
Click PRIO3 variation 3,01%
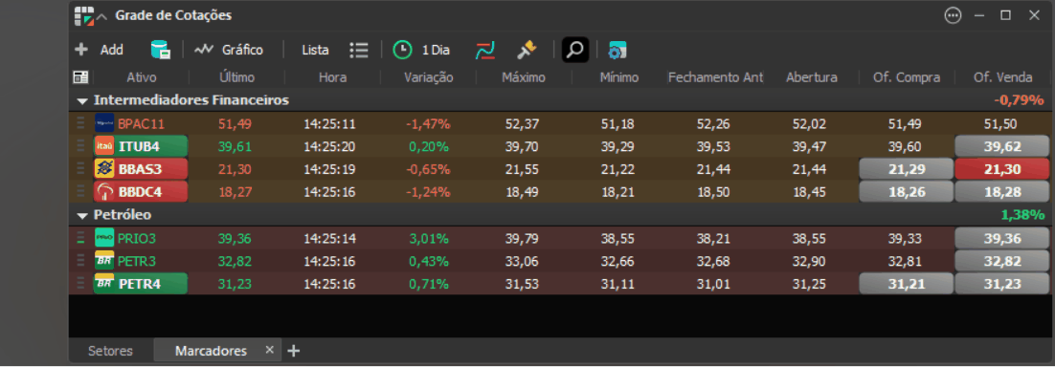point(429,238)
